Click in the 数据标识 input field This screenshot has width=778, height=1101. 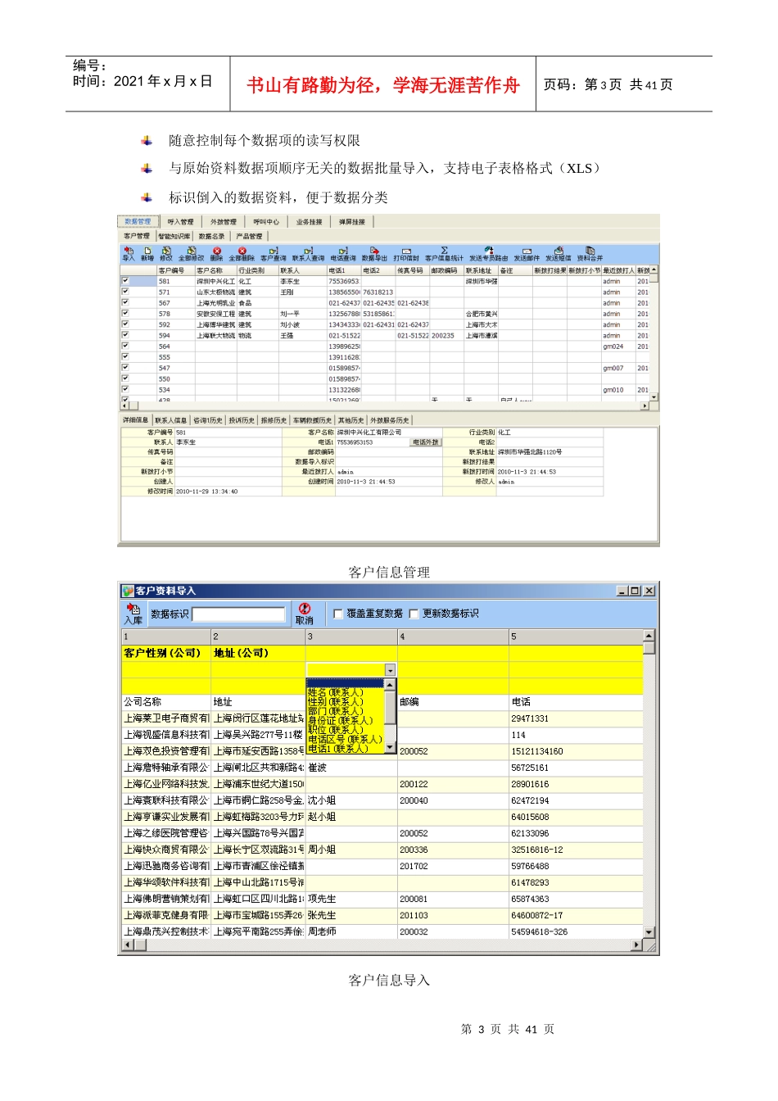[238, 614]
